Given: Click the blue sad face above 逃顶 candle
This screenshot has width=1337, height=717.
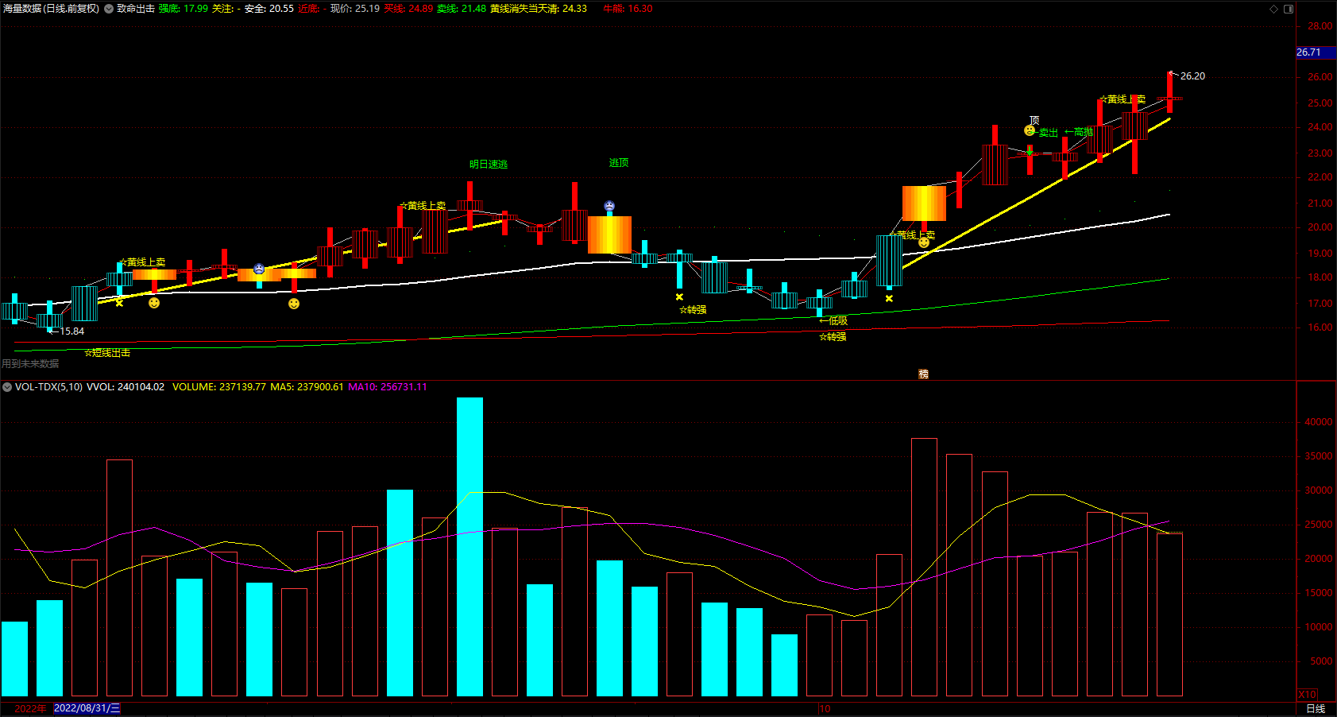Looking at the screenshot, I should (x=609, y=207).
